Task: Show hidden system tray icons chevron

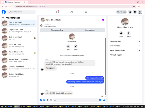Action: coord(123,107)
